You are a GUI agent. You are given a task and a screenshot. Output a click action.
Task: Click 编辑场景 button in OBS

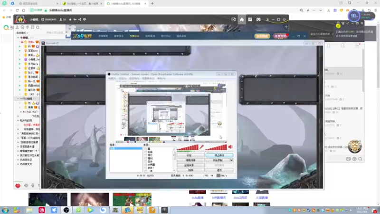190,160
